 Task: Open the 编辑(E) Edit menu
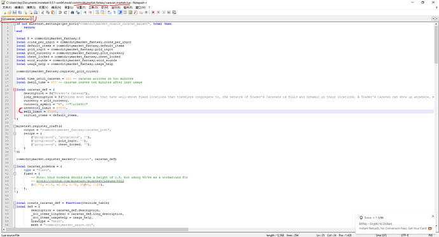point(18,8)
